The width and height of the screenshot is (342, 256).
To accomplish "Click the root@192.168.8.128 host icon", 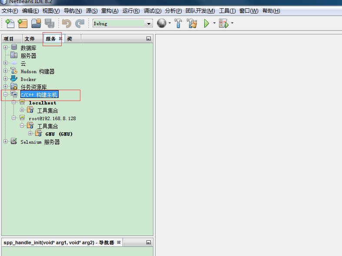I will (x=22, y=118).
